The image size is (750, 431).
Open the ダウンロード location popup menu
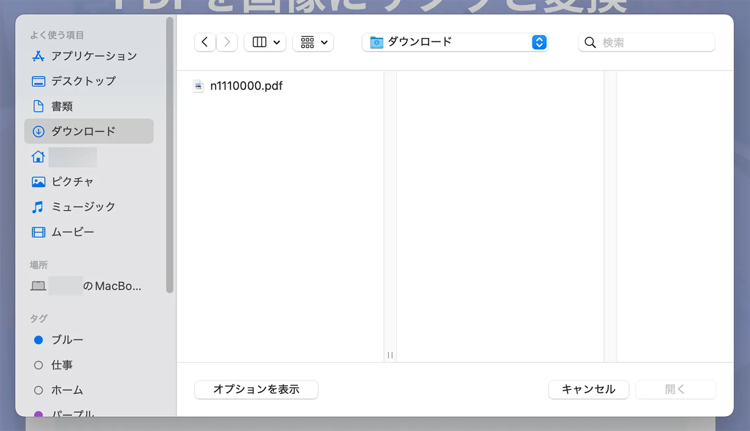[x=455, y=42]
